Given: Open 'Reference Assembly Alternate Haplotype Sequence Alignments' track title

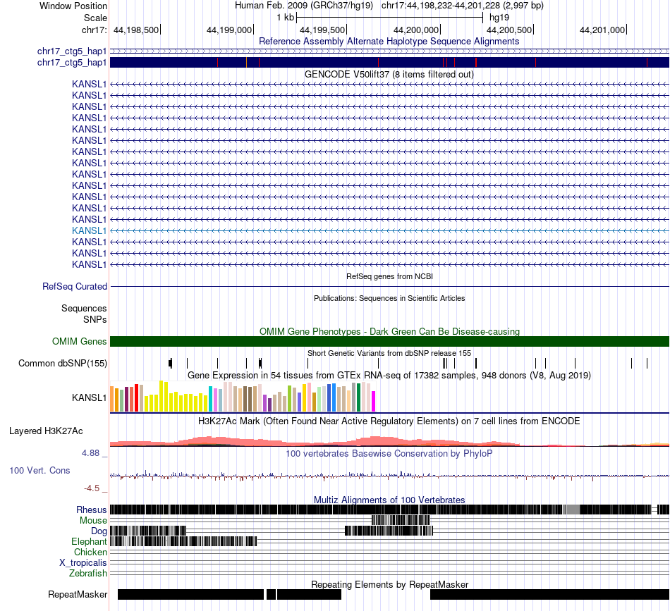Looking at the screenshot, I should (389, 42).
